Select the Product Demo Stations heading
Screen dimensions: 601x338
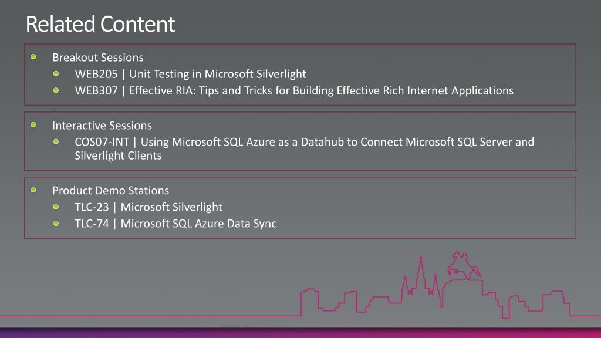[110, 191]
